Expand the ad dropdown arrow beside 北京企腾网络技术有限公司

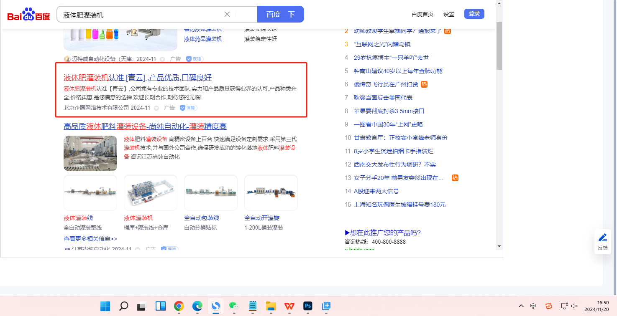pos(156,108)
